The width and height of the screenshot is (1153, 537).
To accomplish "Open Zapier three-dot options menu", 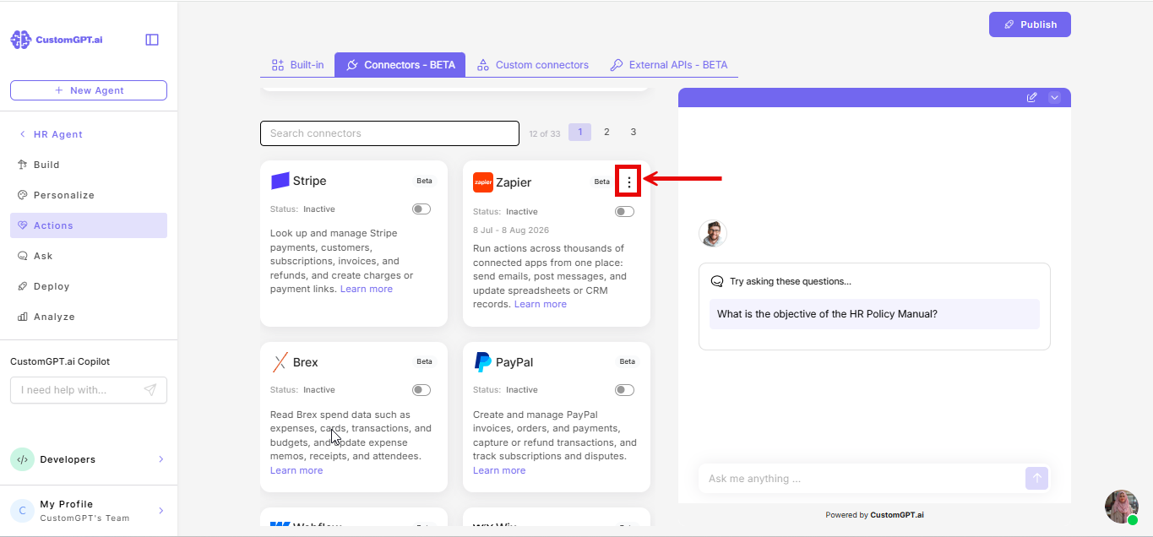I will 628,182.
